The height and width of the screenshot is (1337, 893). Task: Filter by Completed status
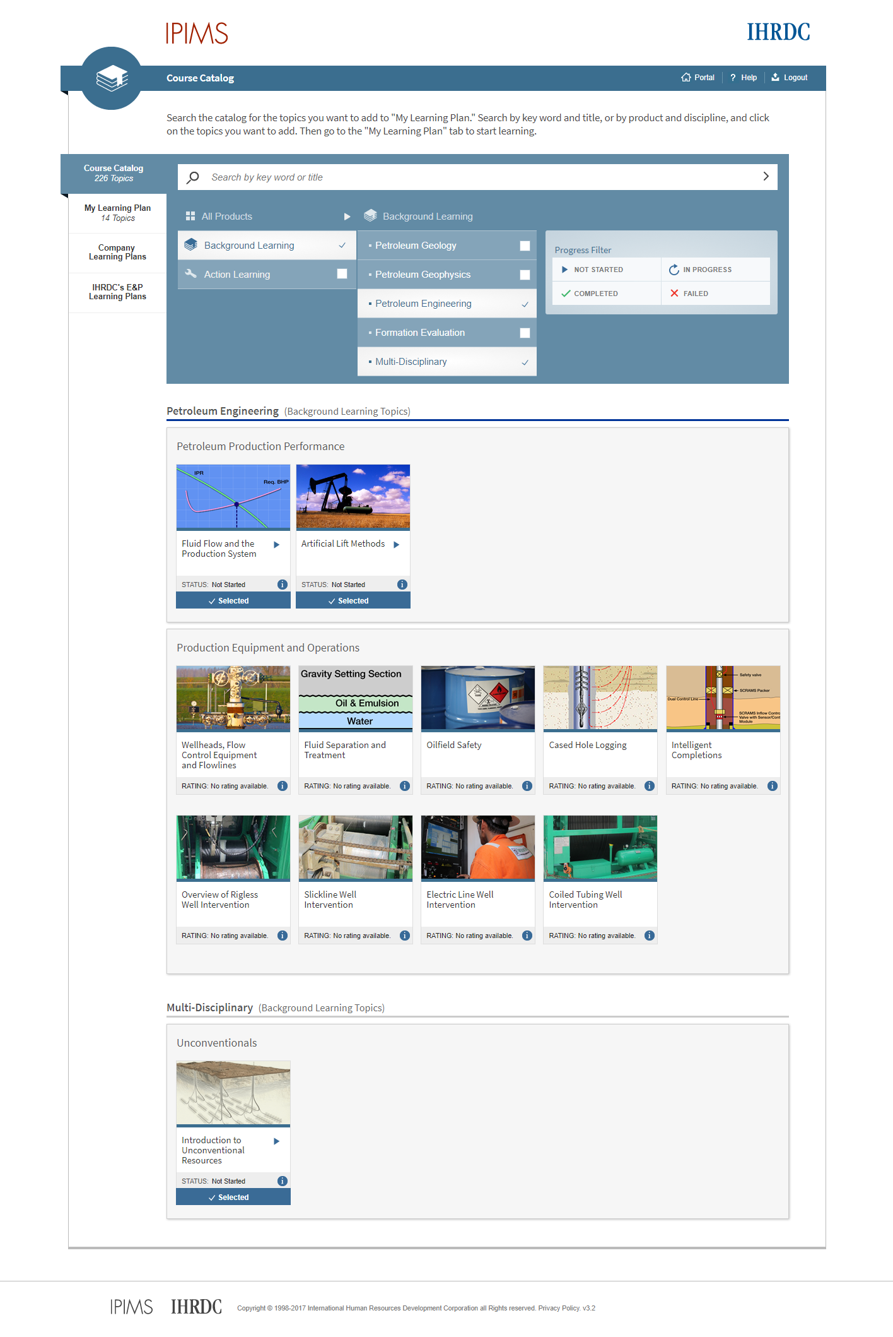pyautogui.click(x=607, y=294)
